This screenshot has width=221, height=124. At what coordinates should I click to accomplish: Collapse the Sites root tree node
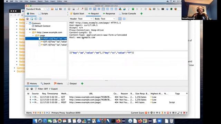pos(27,29)
